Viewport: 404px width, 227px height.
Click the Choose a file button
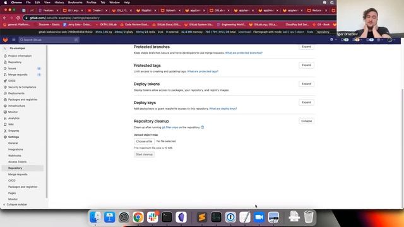[x=144, y=141]
